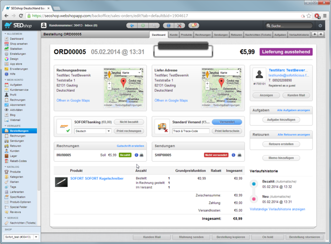
Task: Click the Track & Trace-Code input field
Action: pyautogui.click(x=191, y=131)
